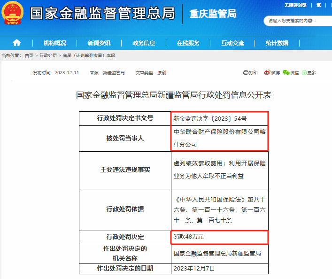Switch to traditional Chinese 繁 link

pos(318,5)
